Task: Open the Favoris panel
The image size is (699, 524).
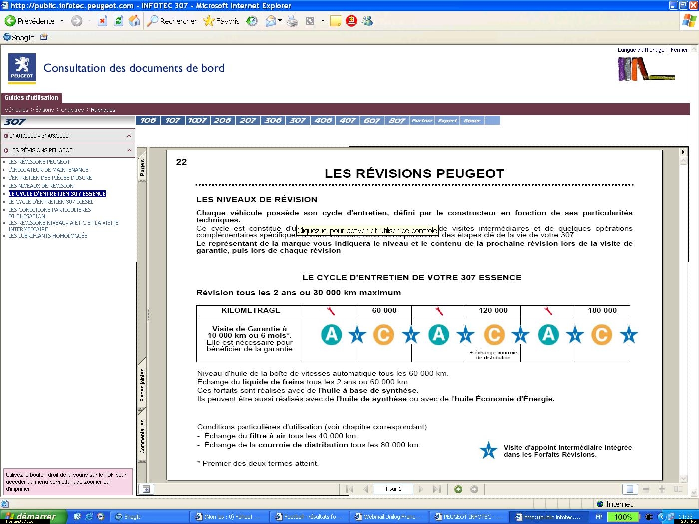Action: click(x=221, y=21)
